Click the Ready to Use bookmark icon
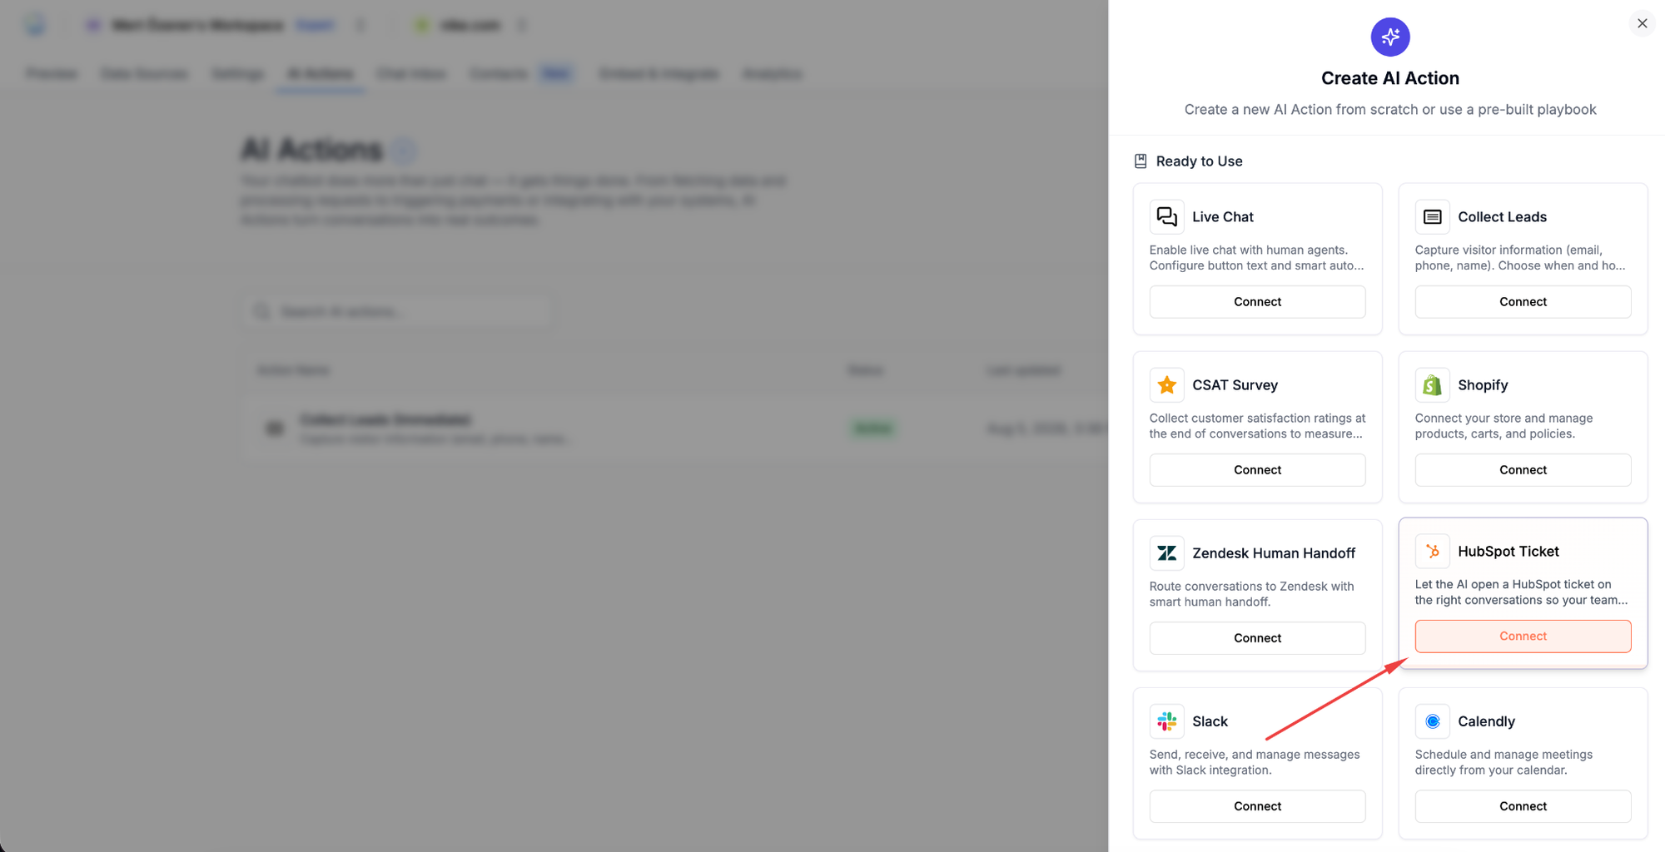The width and height of the screenshot is (1665, 852). tap(1141, 161)
